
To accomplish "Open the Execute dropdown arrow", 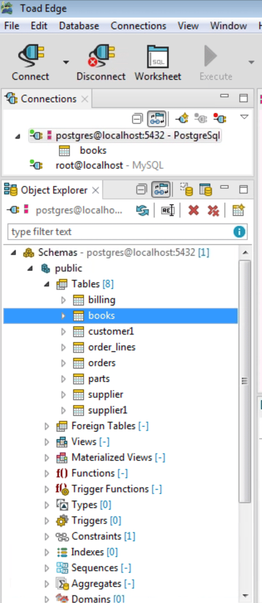I will point(252,62).
